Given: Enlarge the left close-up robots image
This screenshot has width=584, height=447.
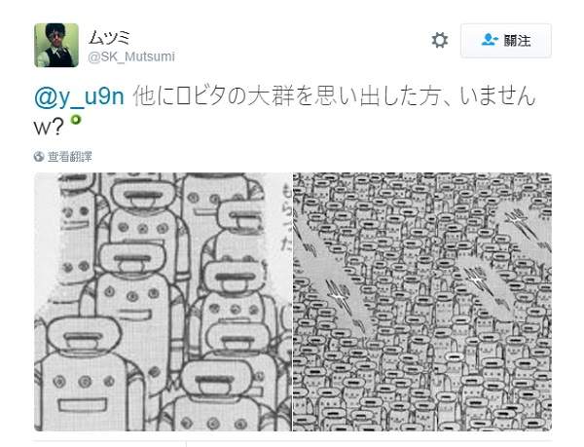Looking at the screenshot, I should 163,302.
